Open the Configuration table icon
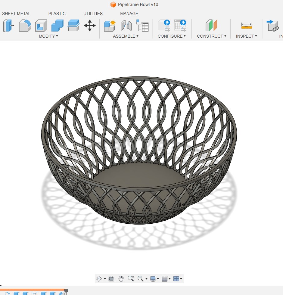 [x=180, y=25]
